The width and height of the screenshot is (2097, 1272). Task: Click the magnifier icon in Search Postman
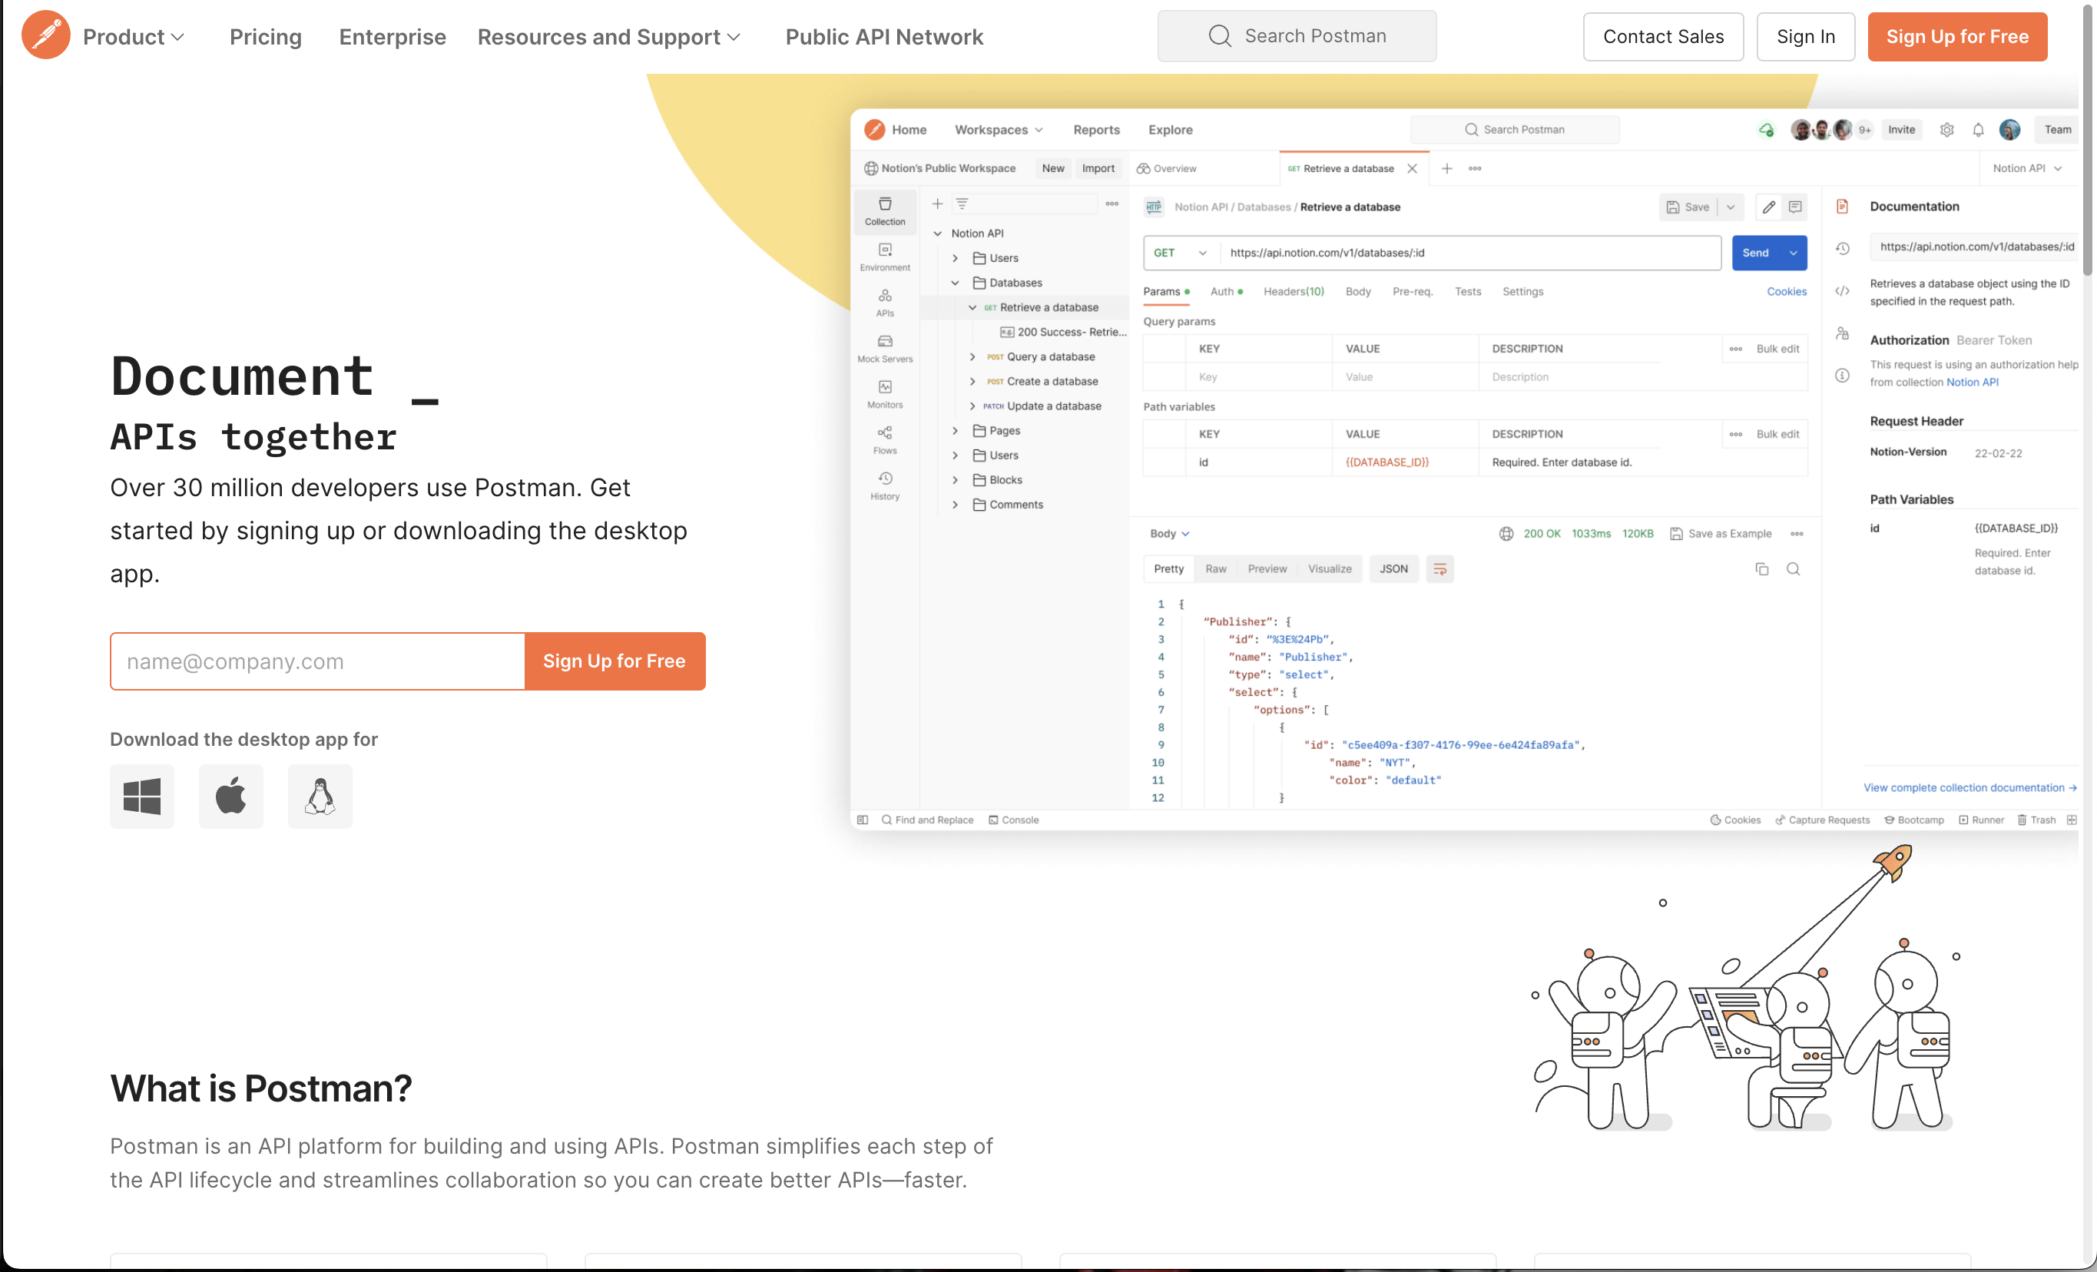coord(1220,36)
